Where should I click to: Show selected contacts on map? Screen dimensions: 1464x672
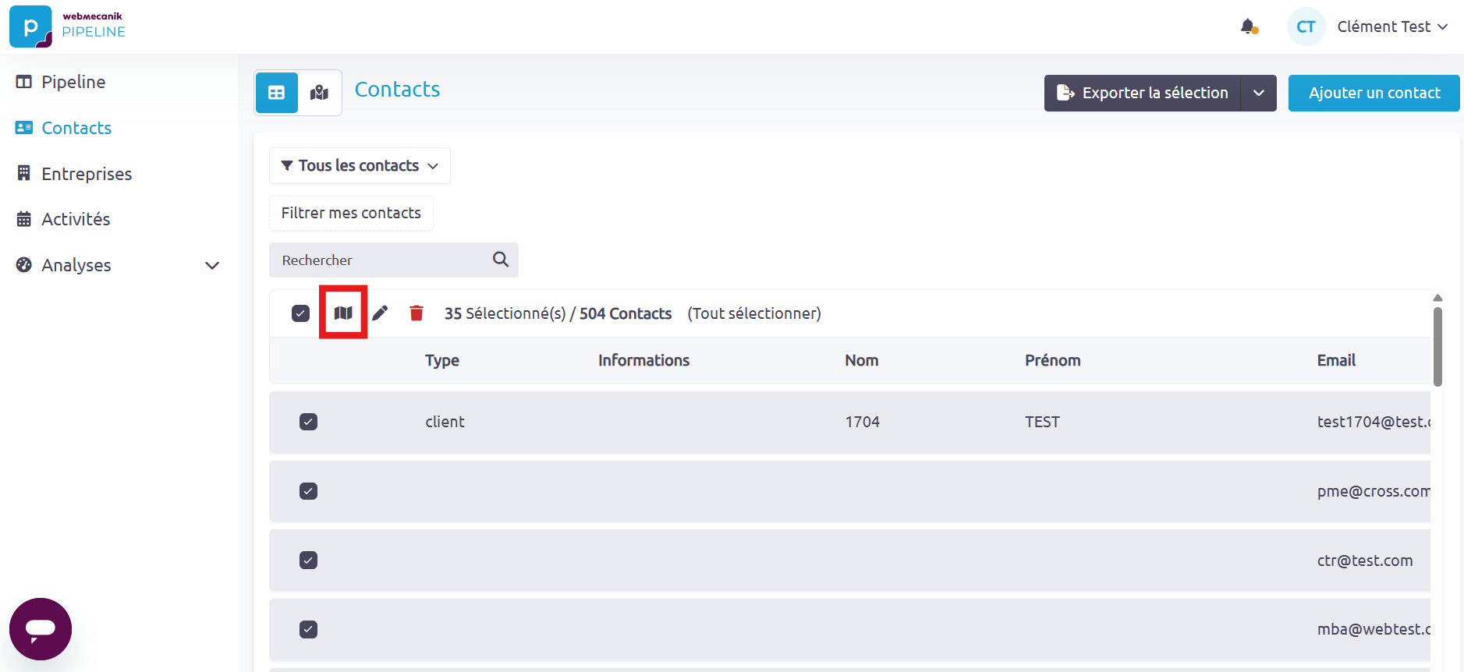pyautogui.click(x=343, y=313)
